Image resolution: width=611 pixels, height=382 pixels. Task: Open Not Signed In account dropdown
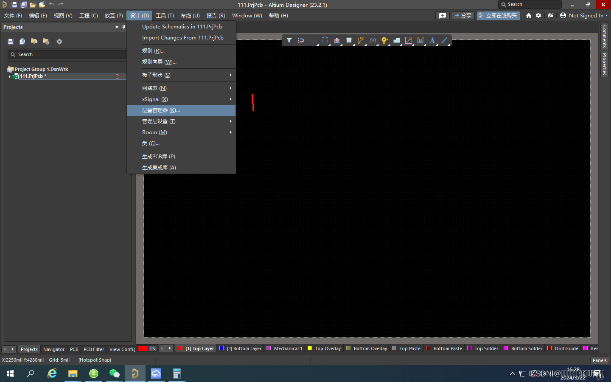coord(584,15)
